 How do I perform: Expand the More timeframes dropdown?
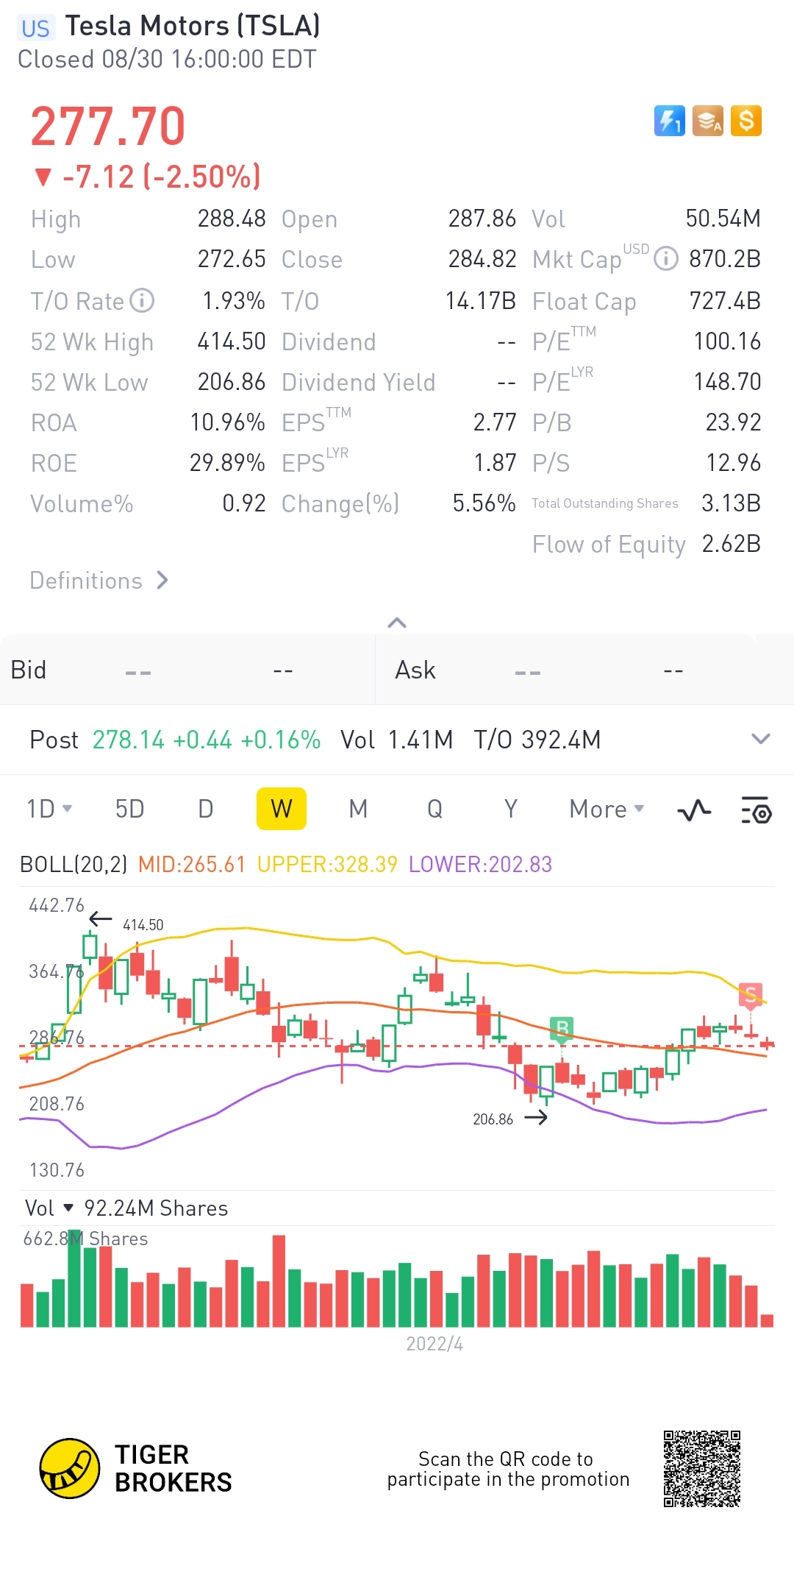[x=607, y=809]
